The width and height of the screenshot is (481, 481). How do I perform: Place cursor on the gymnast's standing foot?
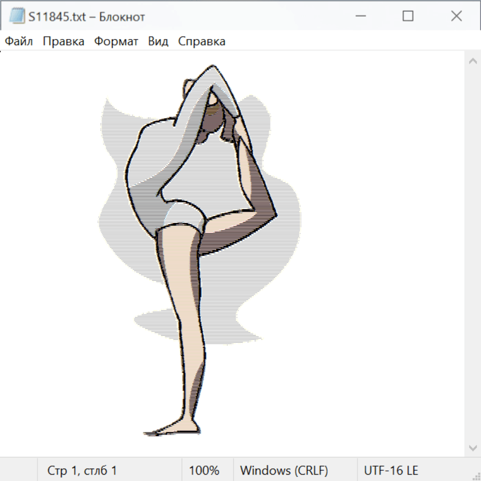point(171,429)
